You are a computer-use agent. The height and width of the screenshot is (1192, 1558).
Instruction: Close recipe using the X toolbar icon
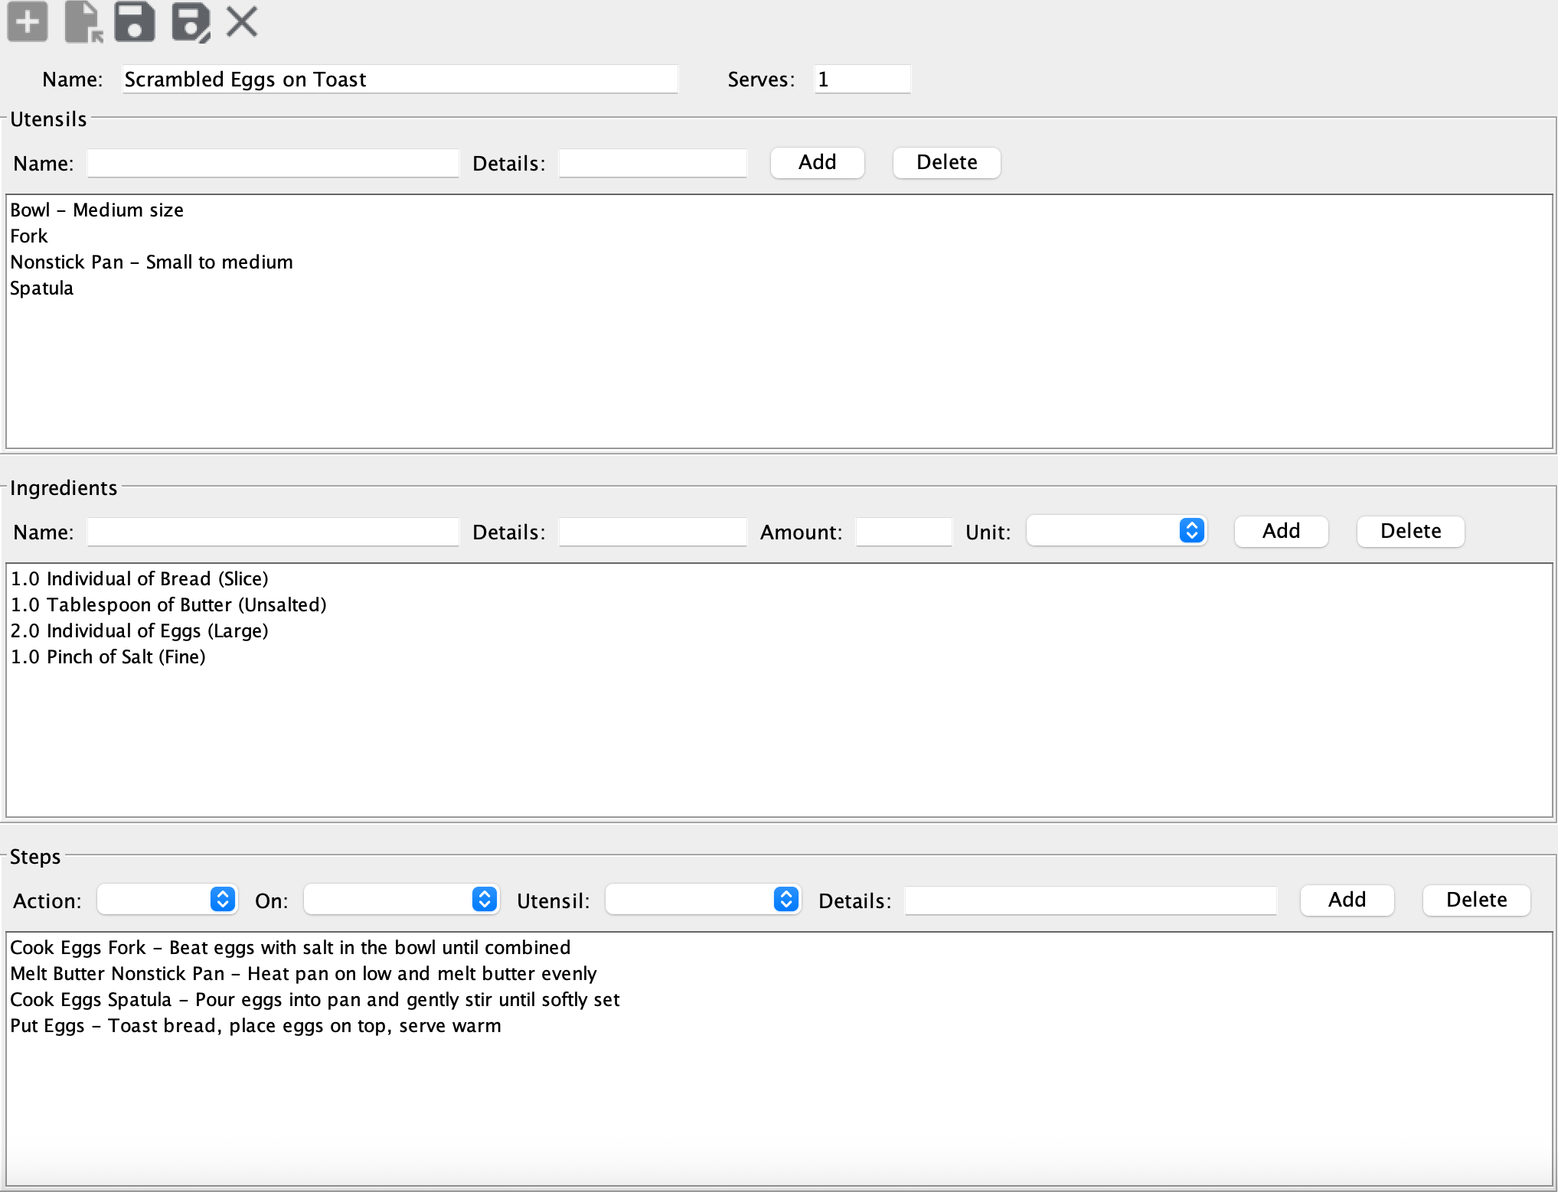tap(242, 21)
